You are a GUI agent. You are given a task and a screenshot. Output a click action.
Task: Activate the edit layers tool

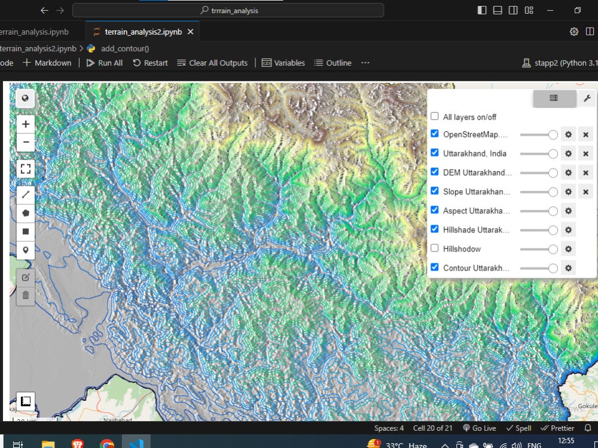point(26,277)
